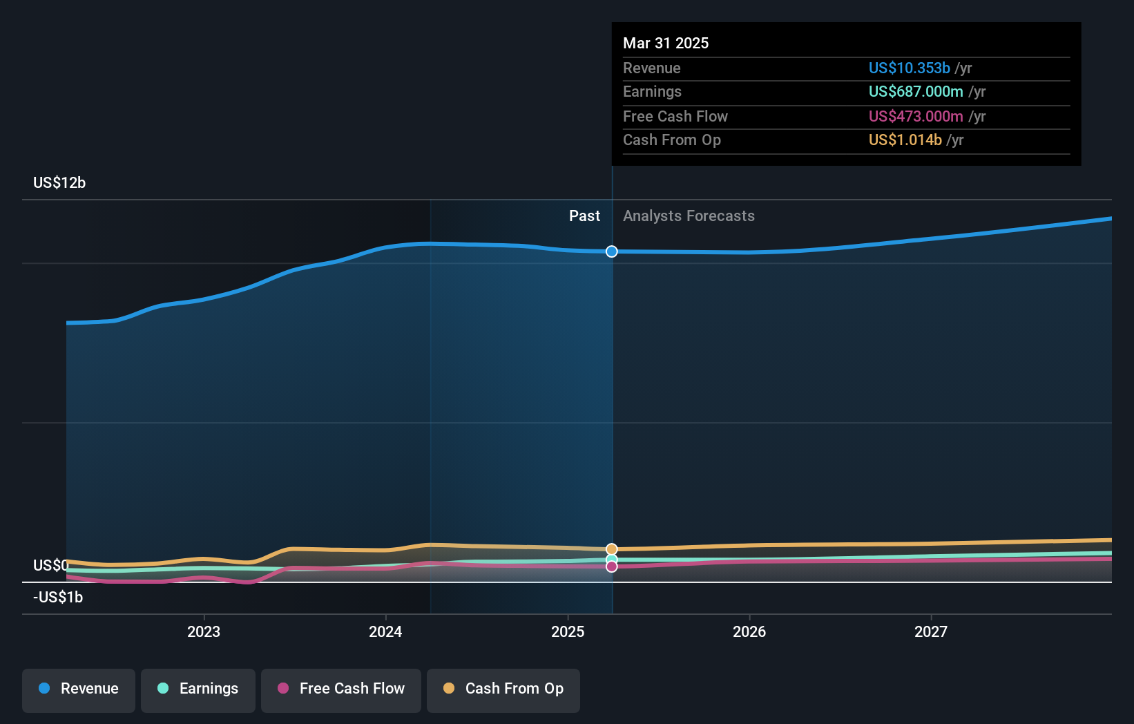Image resolution: width=1134 pixels, height=724 pixels.
Task: Click the 'Analysts Forecasts' section label
Action: (x=689, y=216)
